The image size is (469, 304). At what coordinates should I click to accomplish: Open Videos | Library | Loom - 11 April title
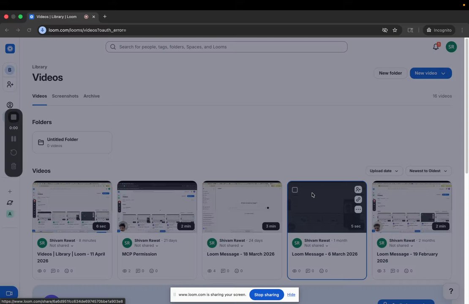click(x=71, y=258)
